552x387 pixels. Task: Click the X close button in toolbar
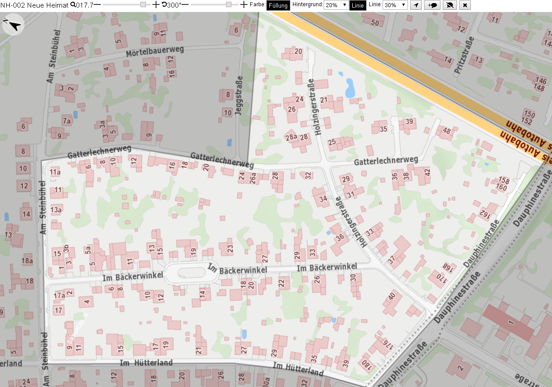[465, 5]
